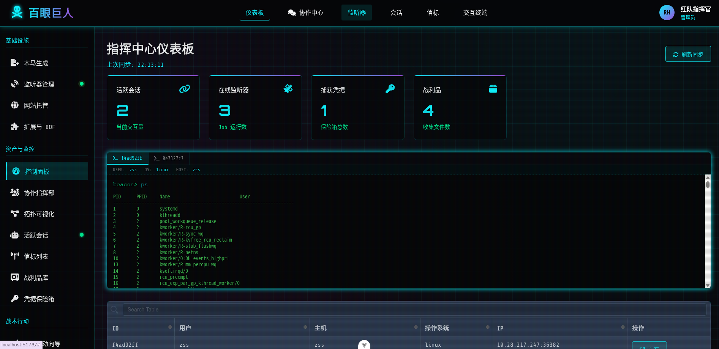The height and width of the screenshot is (349, 719).
Task: Click the 网站托管 globe icon
Action: click(15, 105)
